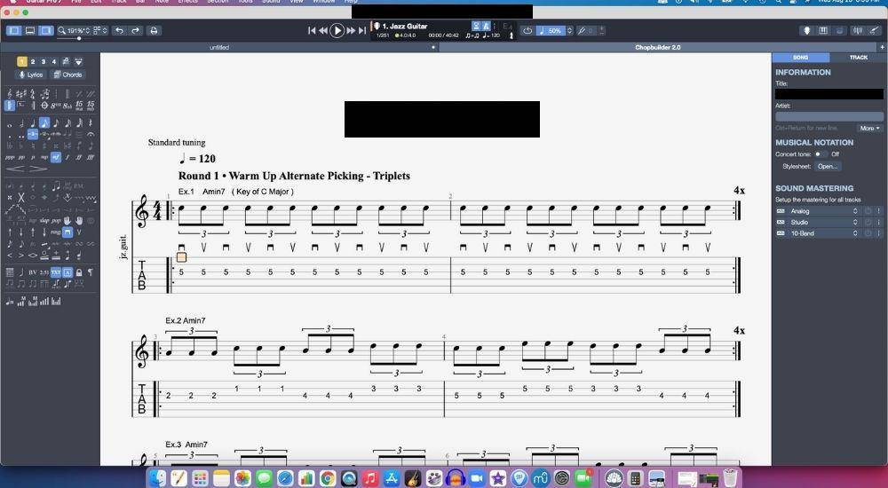Toggle the left edition palette panel

coord(14,30)
